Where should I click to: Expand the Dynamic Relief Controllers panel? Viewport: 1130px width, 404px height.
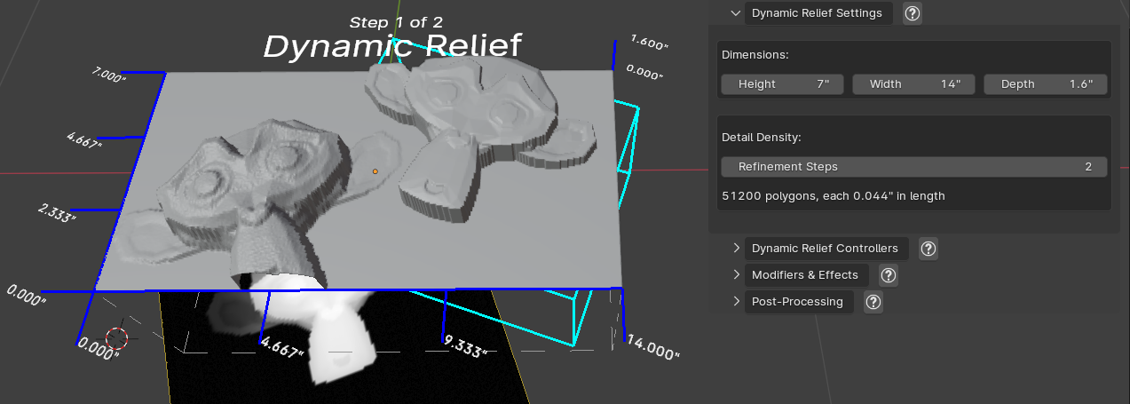(736, 249)
